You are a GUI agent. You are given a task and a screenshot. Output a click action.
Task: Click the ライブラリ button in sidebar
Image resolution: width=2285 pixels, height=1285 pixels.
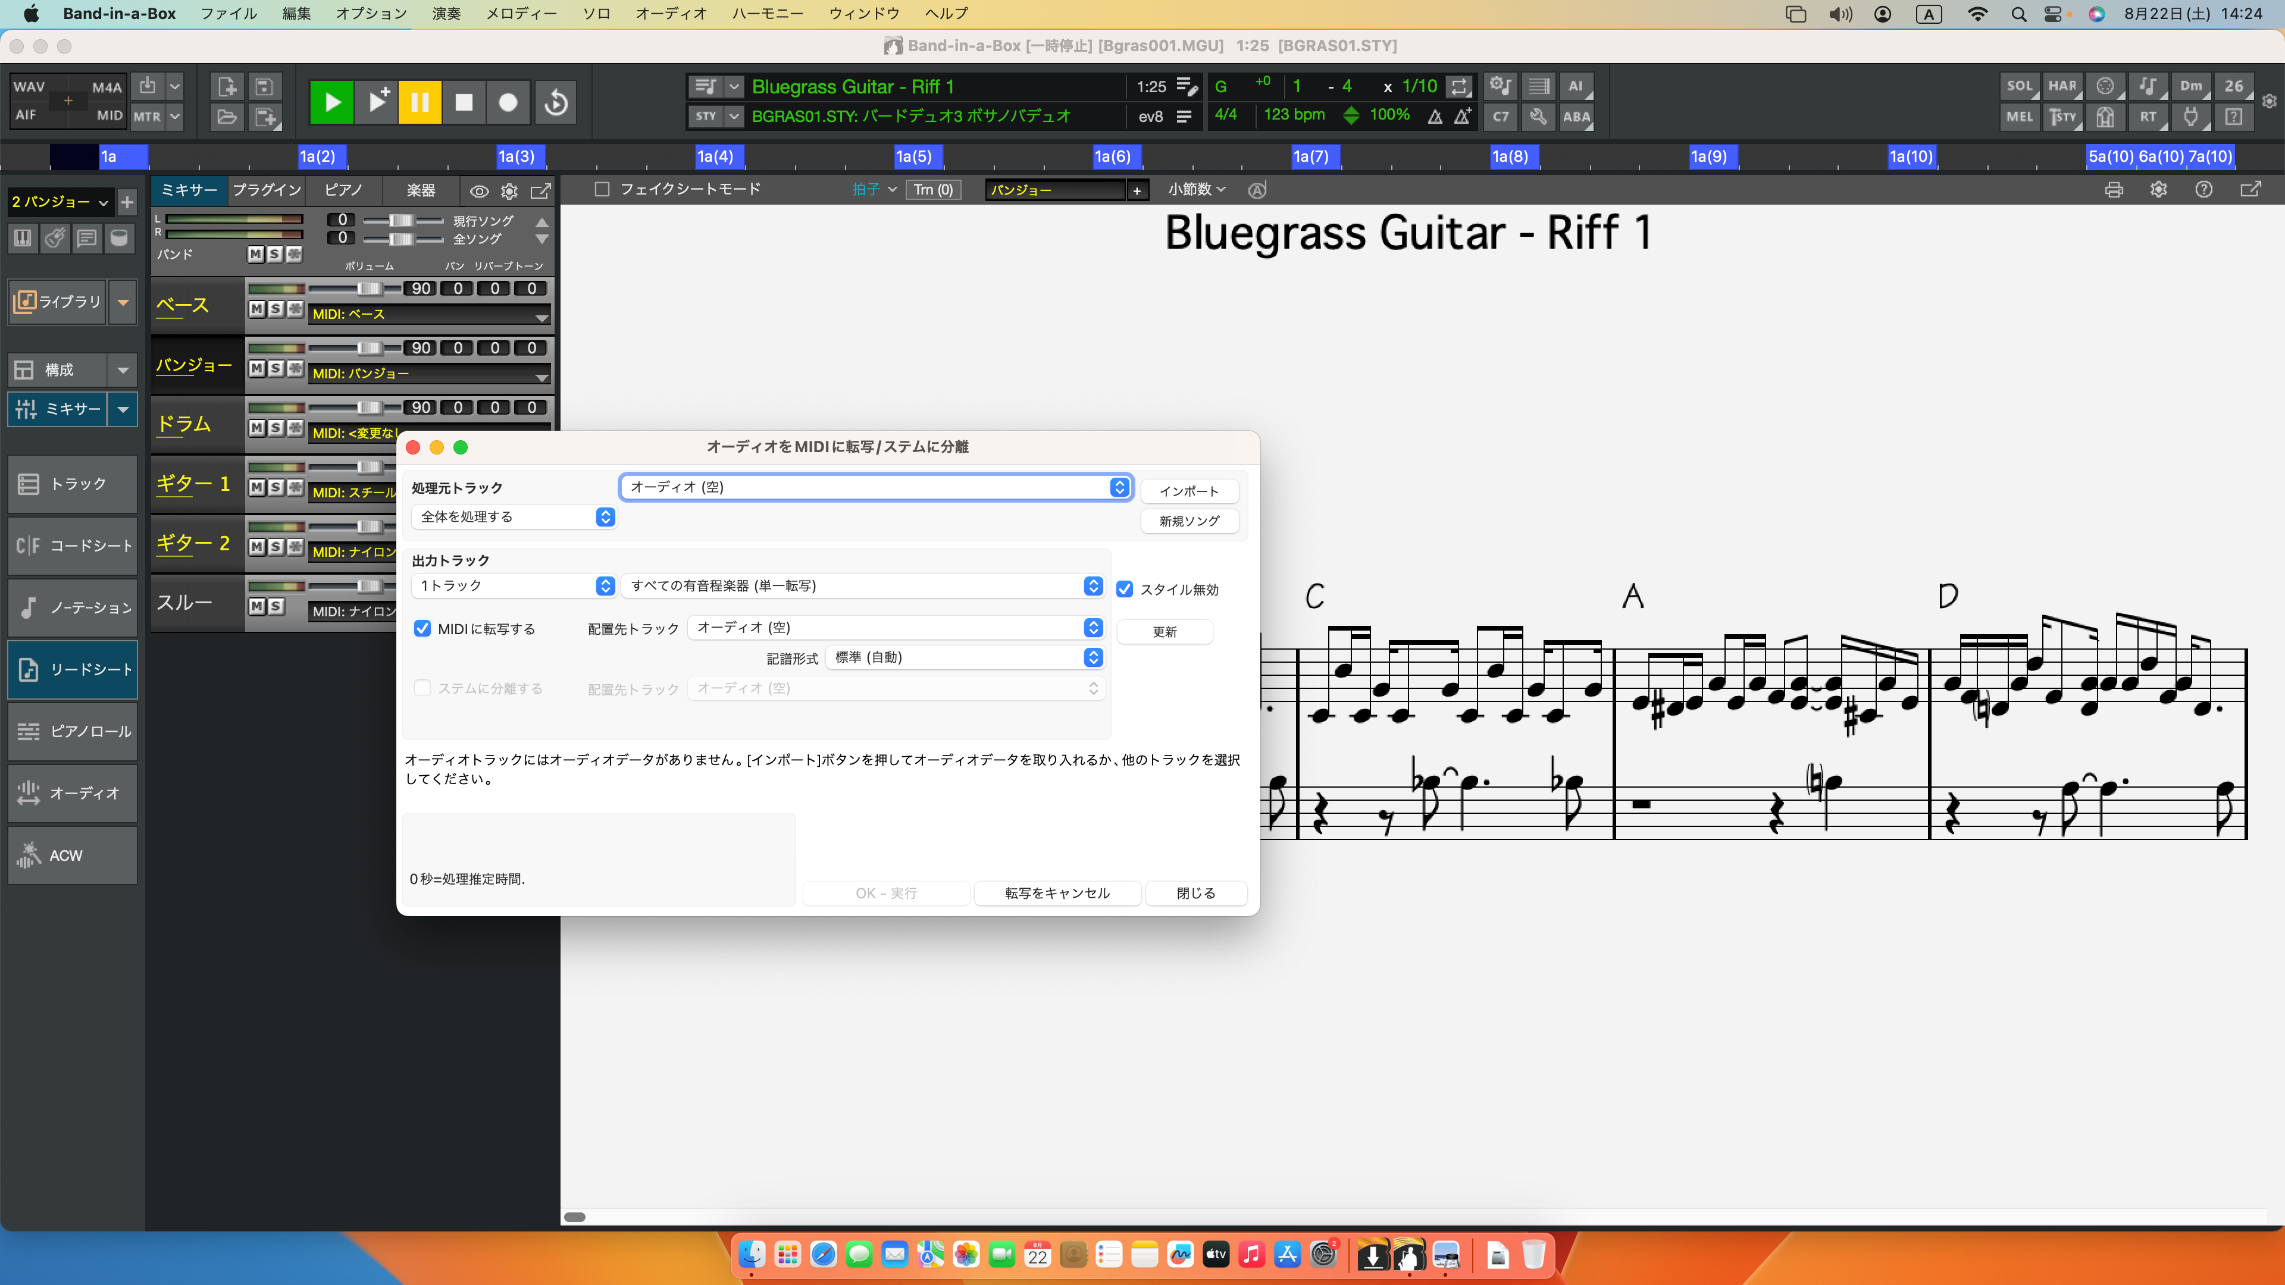pyautogui.click(x=58, y=302)
